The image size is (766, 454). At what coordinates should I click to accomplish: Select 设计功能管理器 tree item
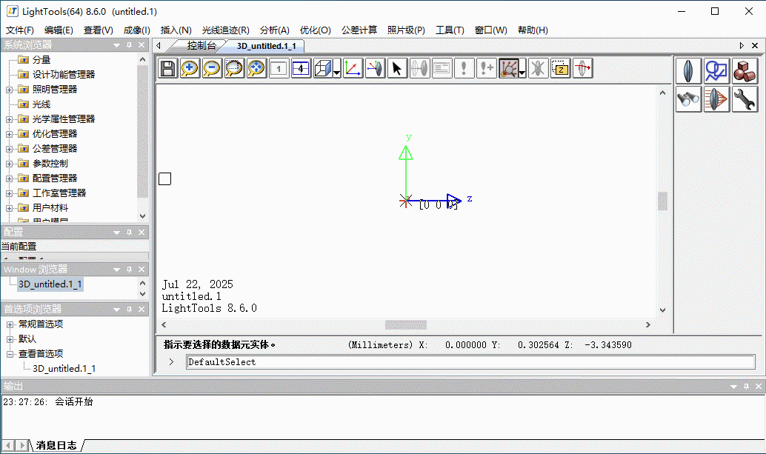pyautogui.click(x=64, y=74)
